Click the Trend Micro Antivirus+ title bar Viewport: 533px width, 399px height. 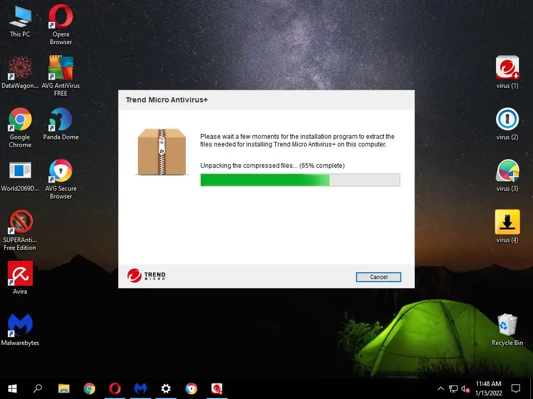[x=266, y=100]
